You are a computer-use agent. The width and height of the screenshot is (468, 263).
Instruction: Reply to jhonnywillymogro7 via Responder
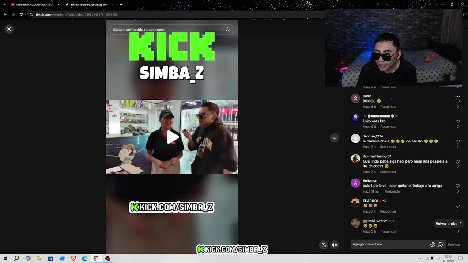point(388,172)
